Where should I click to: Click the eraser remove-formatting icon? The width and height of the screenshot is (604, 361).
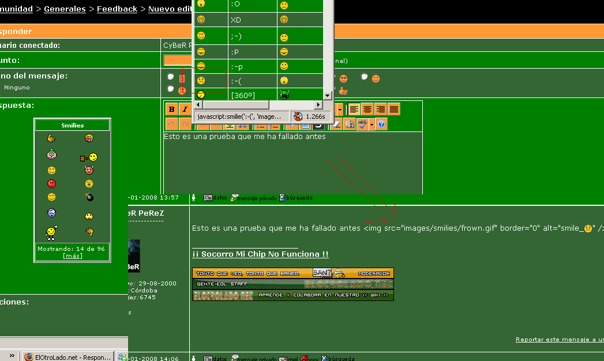[x=337, y=125]
